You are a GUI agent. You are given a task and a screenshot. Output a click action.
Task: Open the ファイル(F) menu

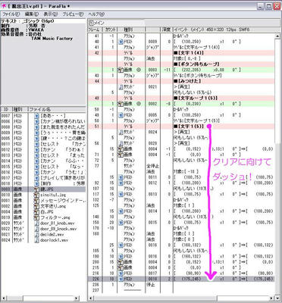click(x=11, y=14)
